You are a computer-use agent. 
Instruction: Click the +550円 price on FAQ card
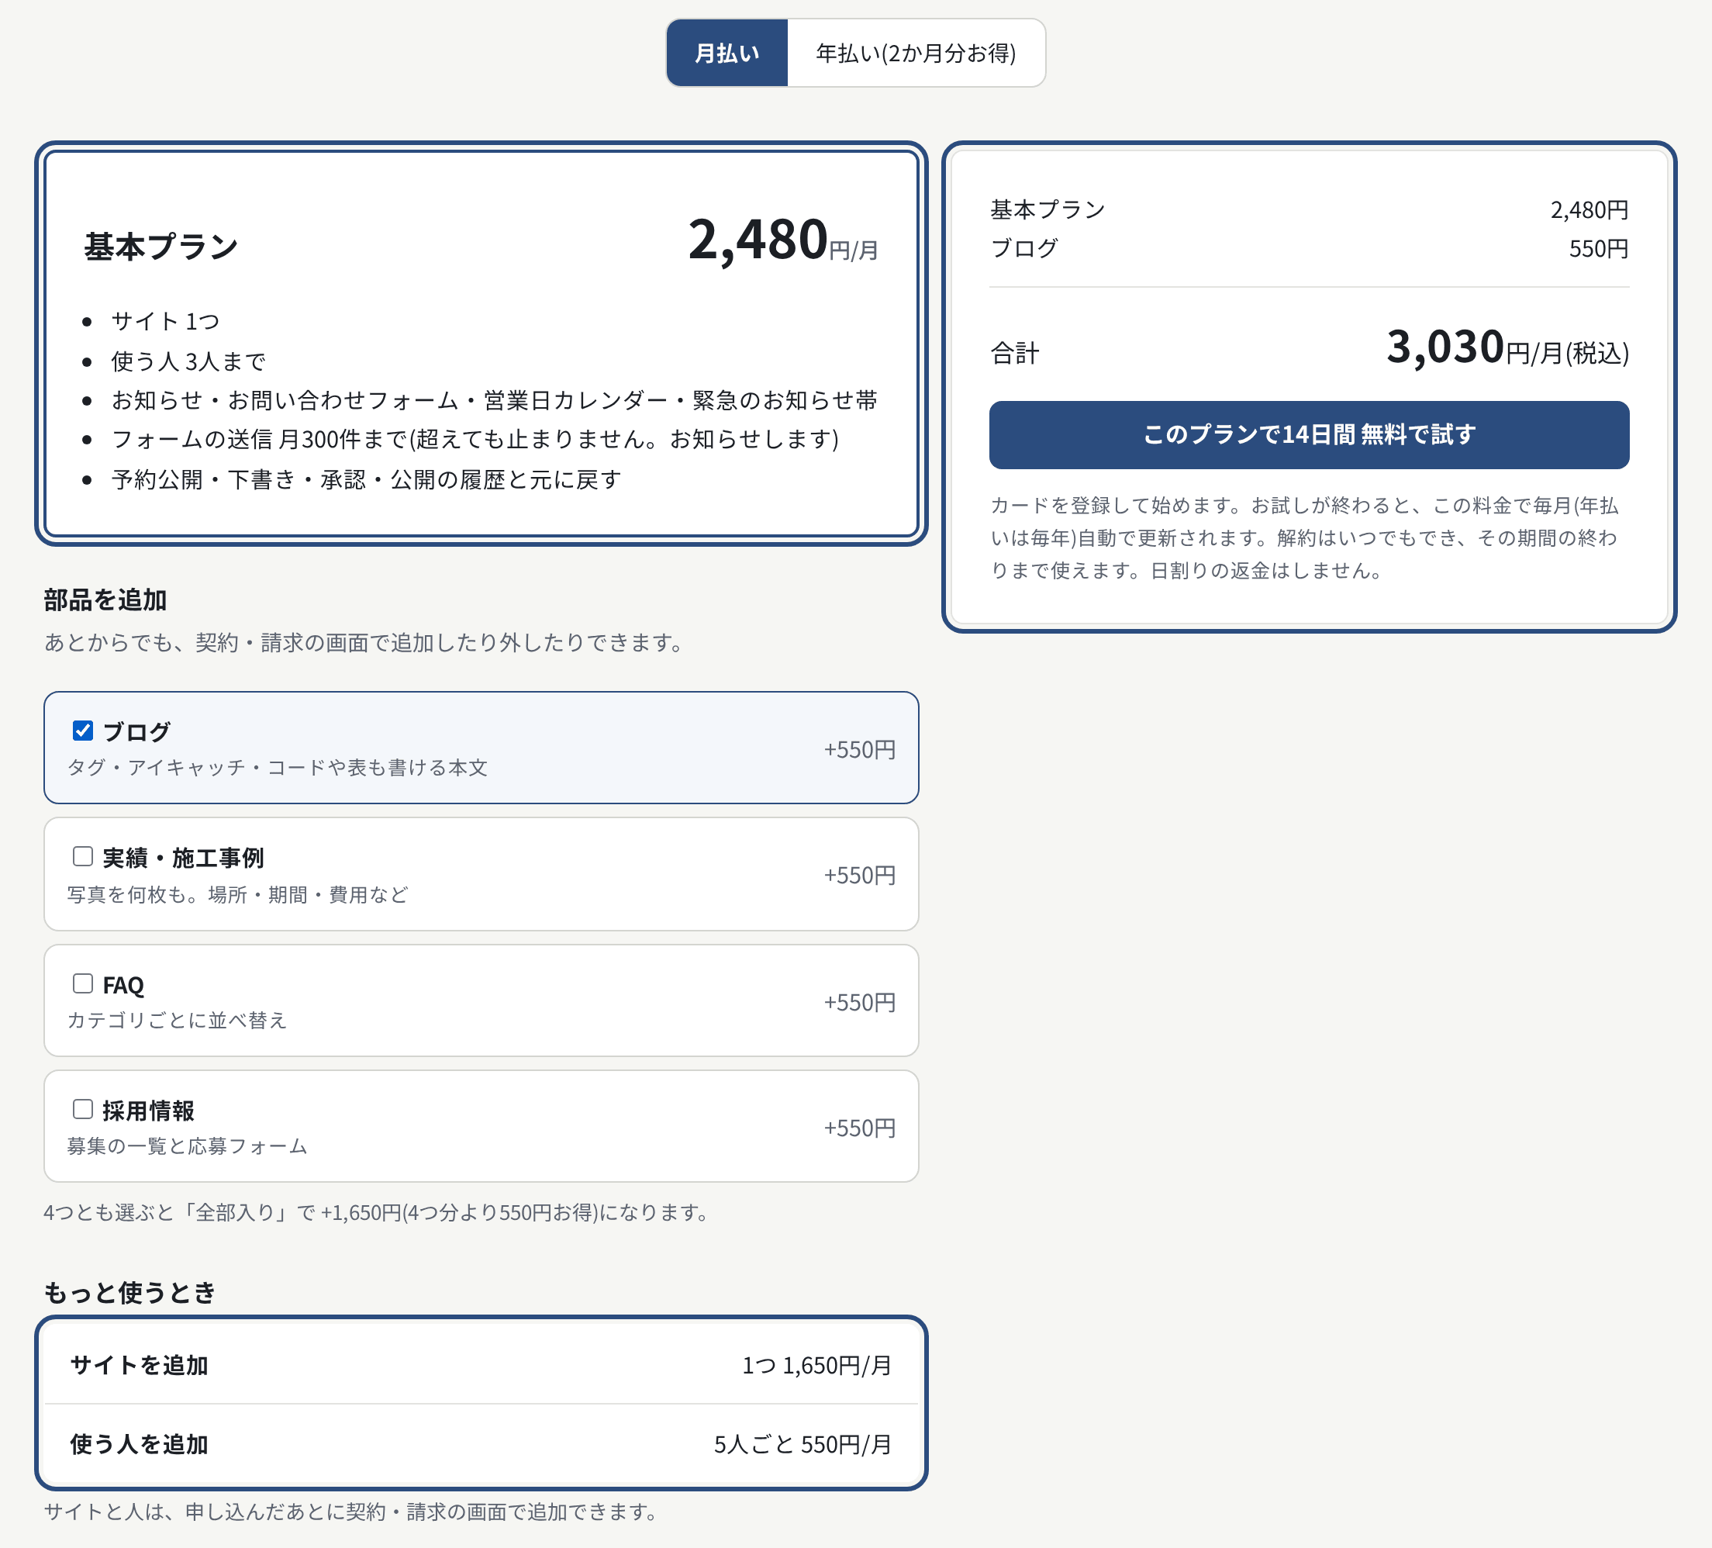(859, 1003)
